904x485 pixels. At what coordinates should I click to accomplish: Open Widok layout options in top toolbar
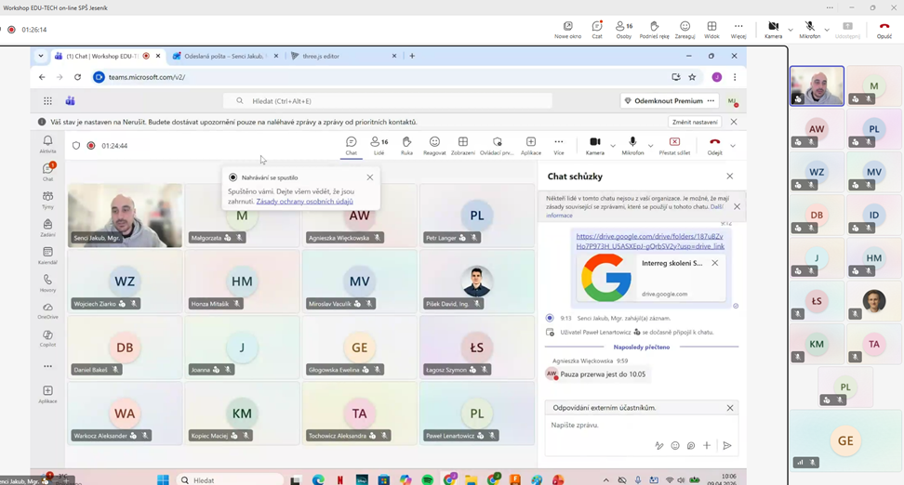[x=711, y=29]
